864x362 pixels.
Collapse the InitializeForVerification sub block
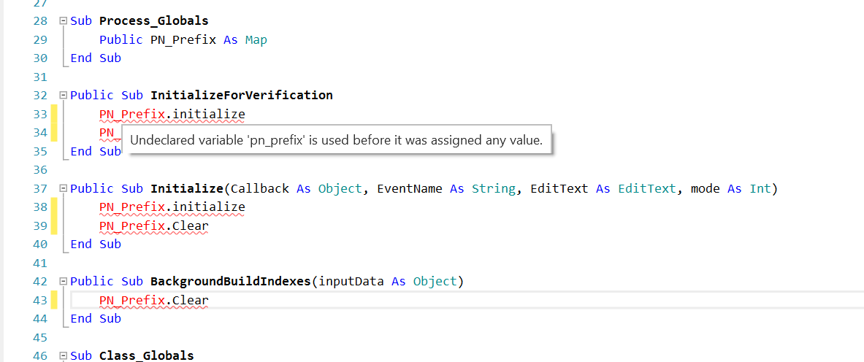[63, 96]
